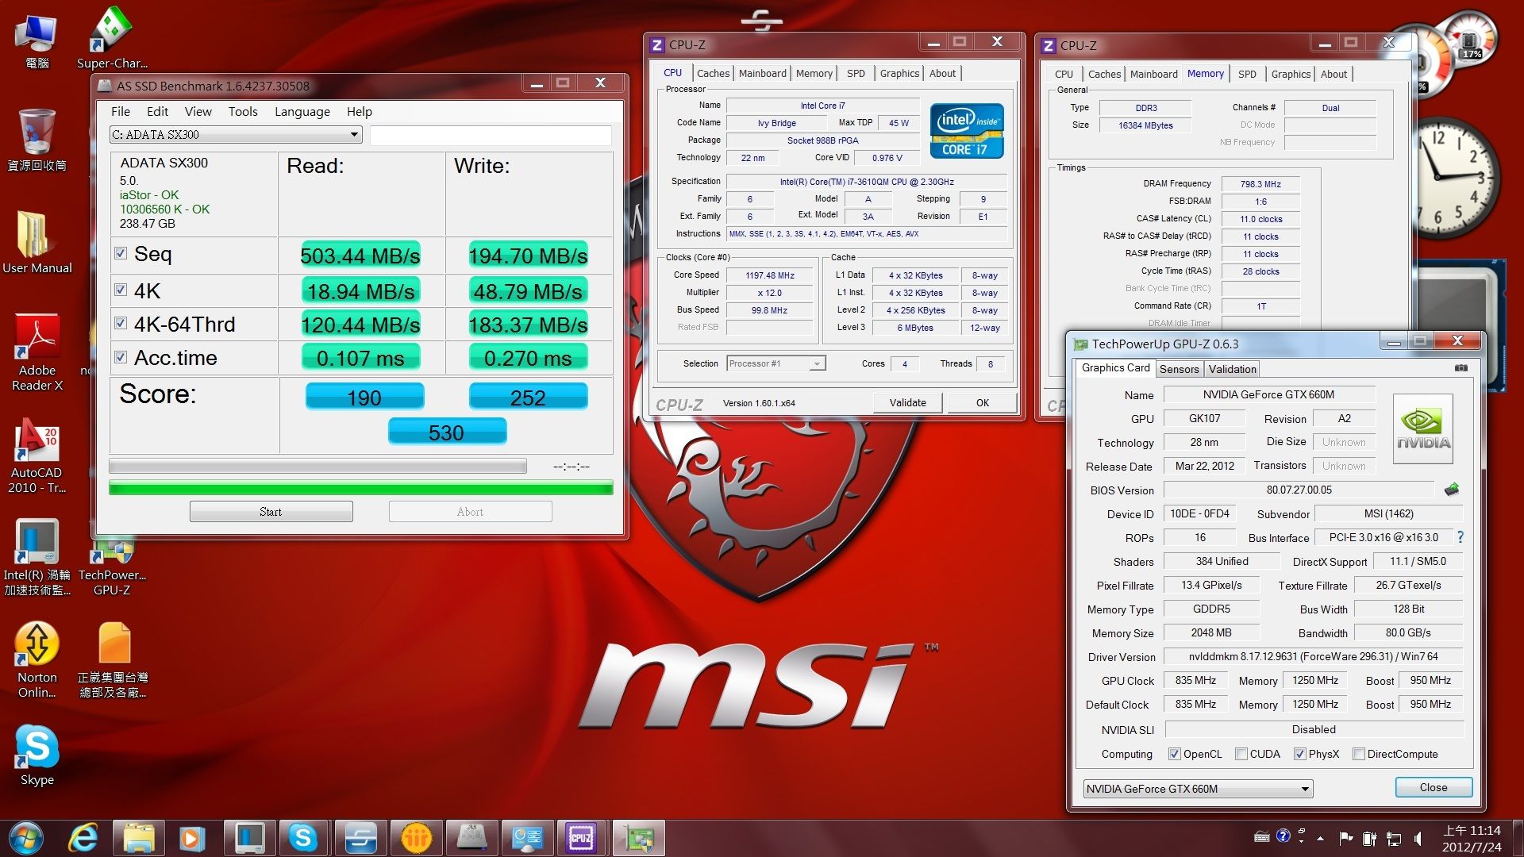Switch to GPU-Z taskbar button
Screen dimensions: 1524x857
pos(638,838)
